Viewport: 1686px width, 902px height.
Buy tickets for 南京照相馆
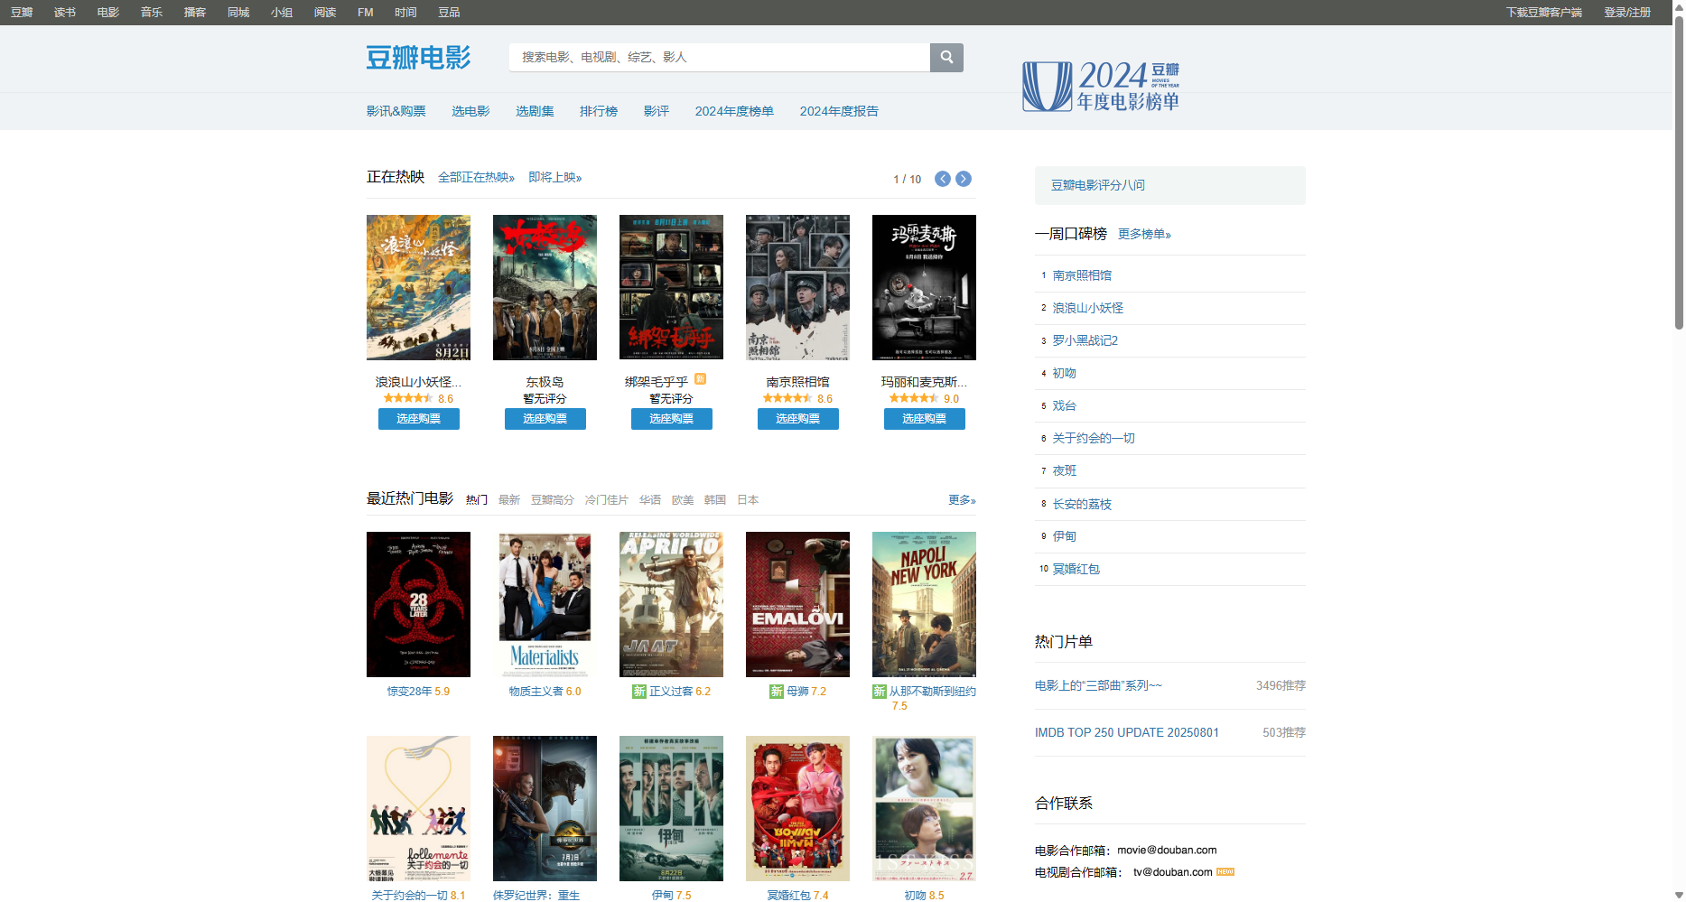point(797,419)
